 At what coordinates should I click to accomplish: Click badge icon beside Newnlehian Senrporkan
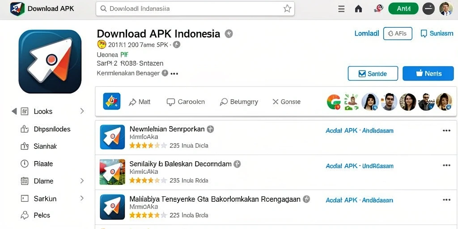(210, 129)
